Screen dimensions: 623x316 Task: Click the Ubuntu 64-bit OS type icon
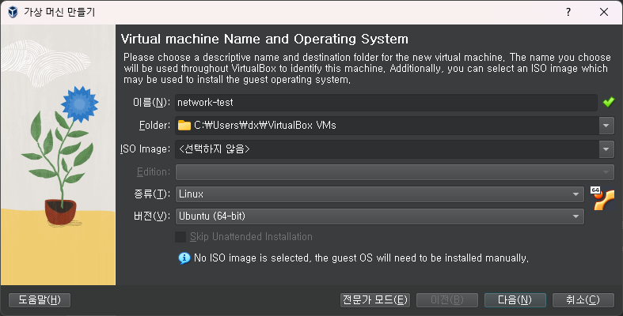point(602,198)
